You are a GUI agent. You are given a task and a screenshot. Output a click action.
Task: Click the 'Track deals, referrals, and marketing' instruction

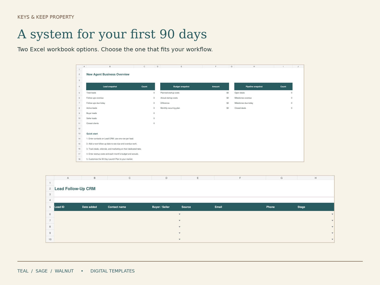tap(114, 149)
